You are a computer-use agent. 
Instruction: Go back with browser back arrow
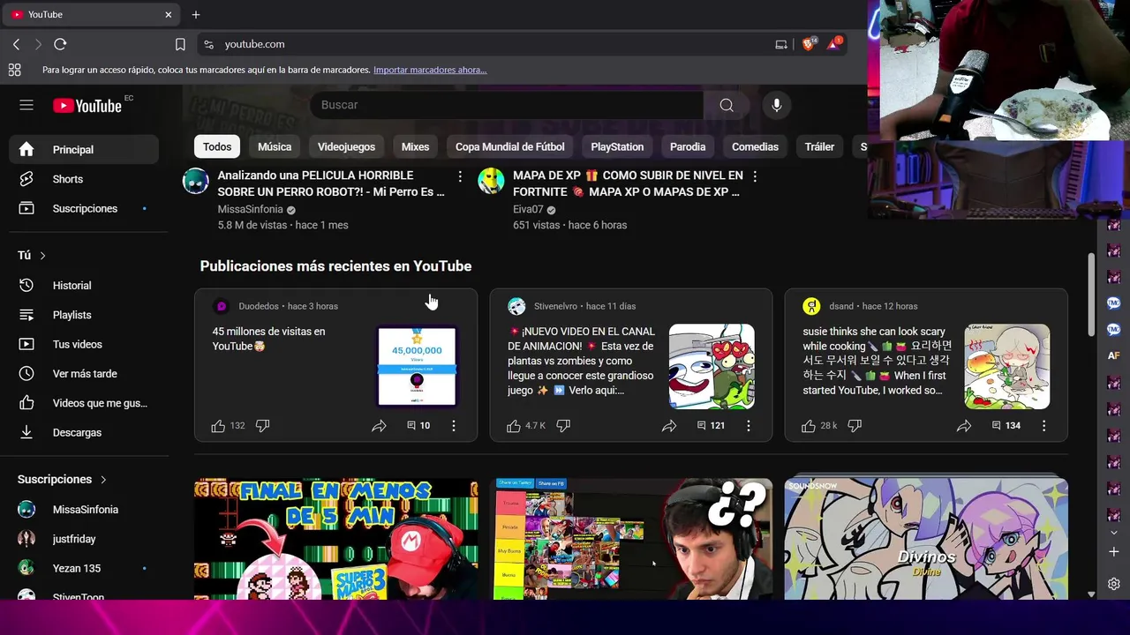tap(17, 44)
